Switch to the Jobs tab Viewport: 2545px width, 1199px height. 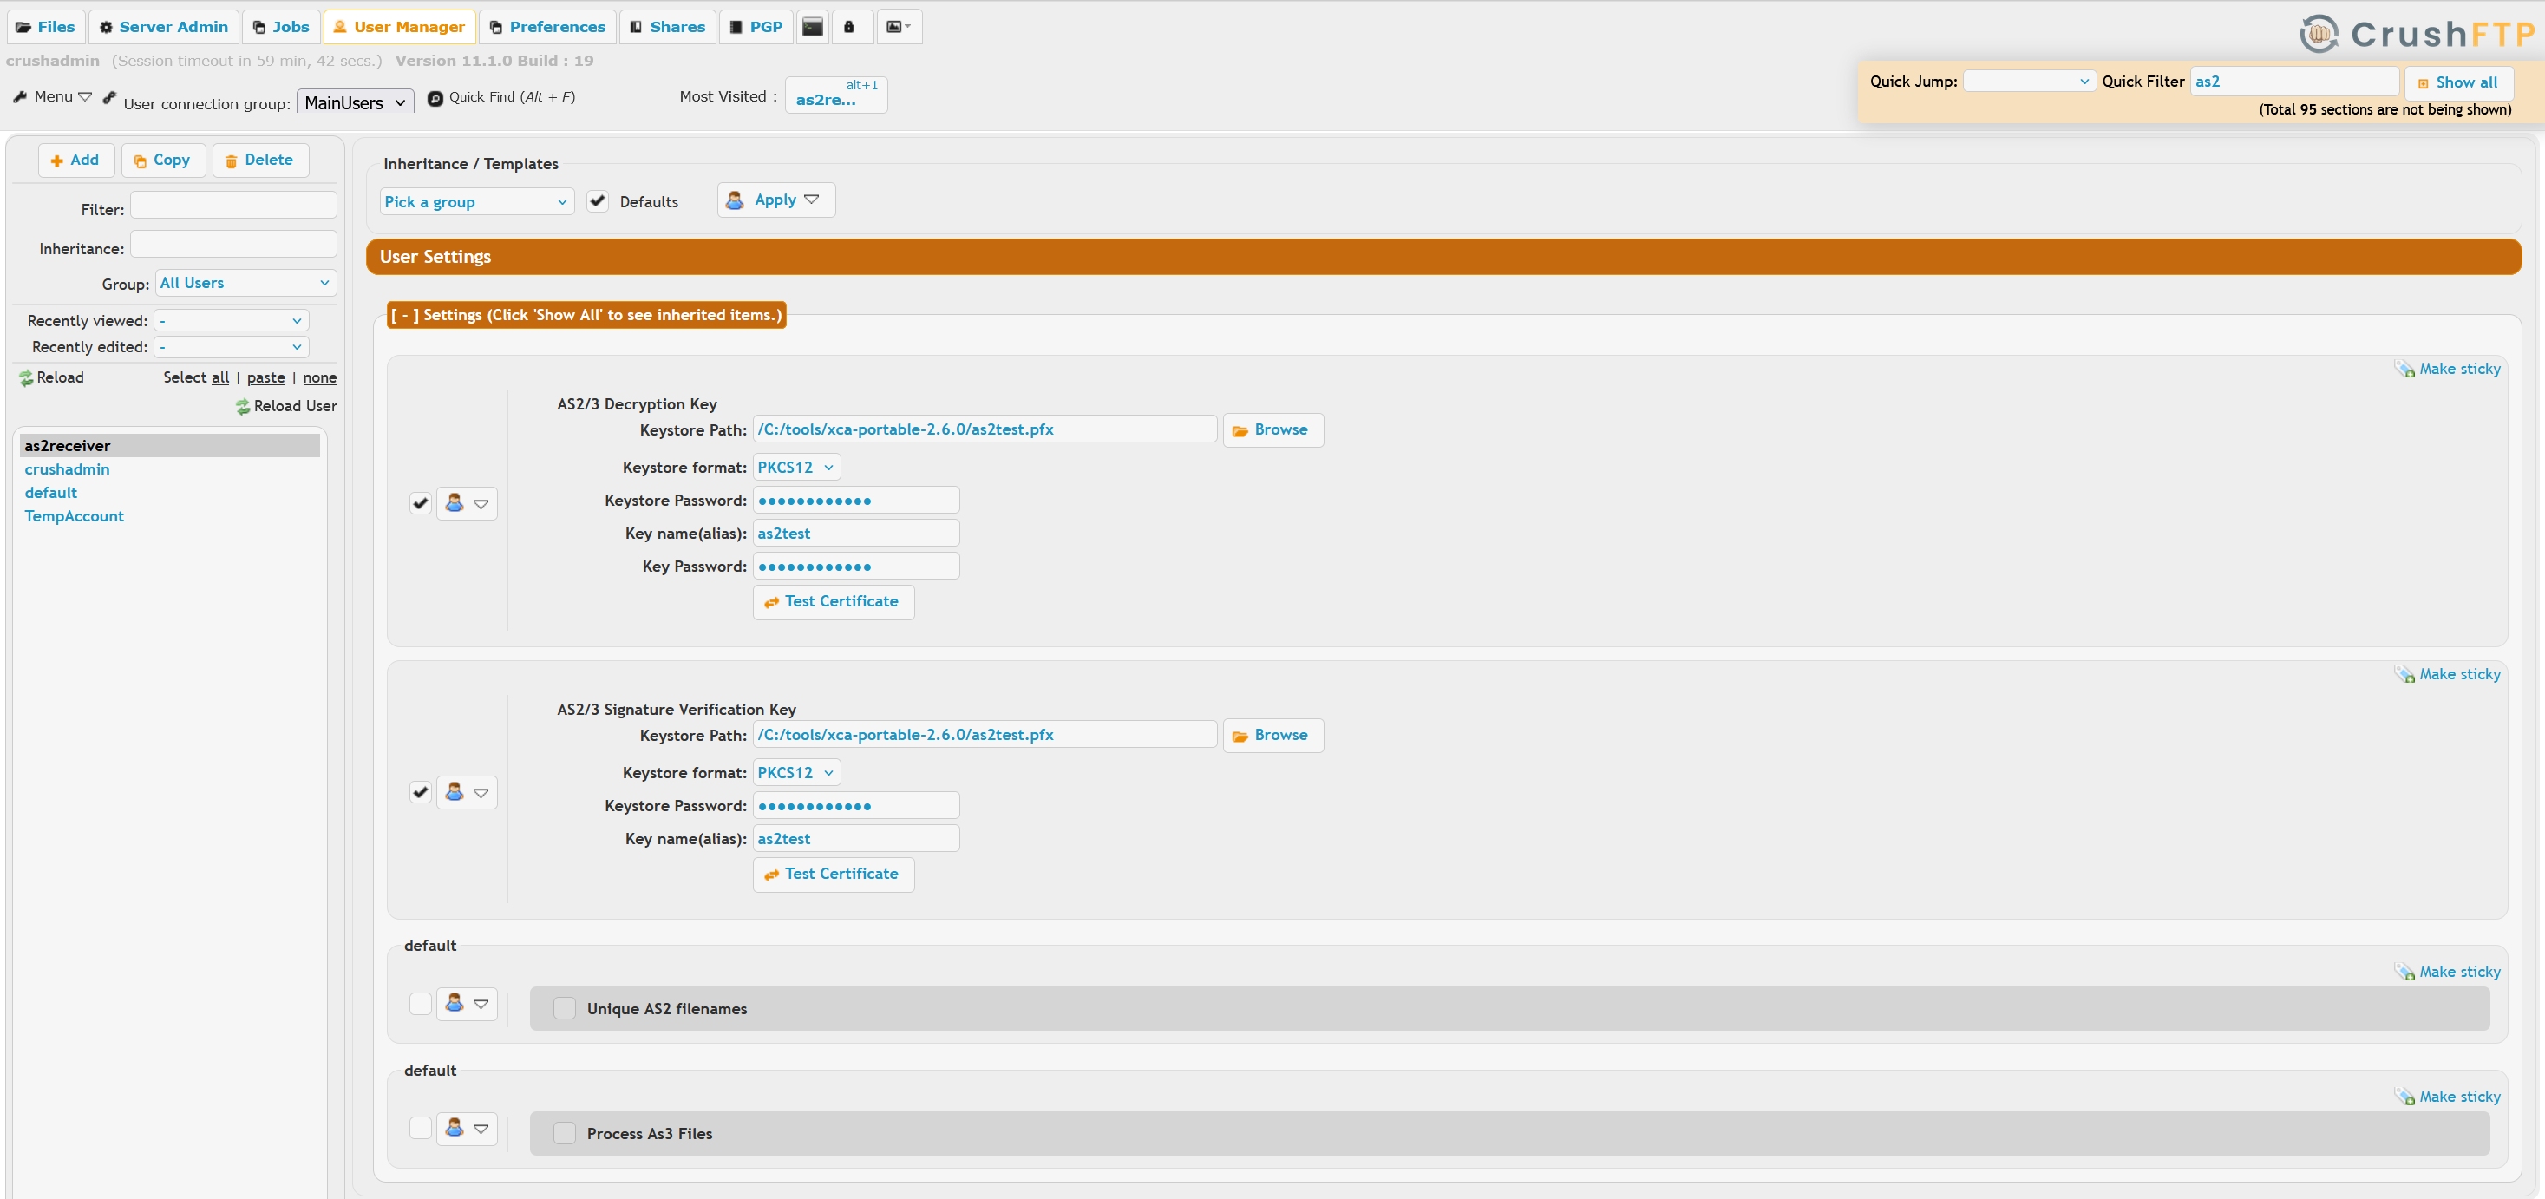pos(280,27)
